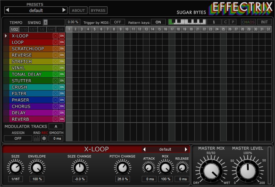Click the swing 0.00 % value field
275x187 pixels.
click(73, 22)
